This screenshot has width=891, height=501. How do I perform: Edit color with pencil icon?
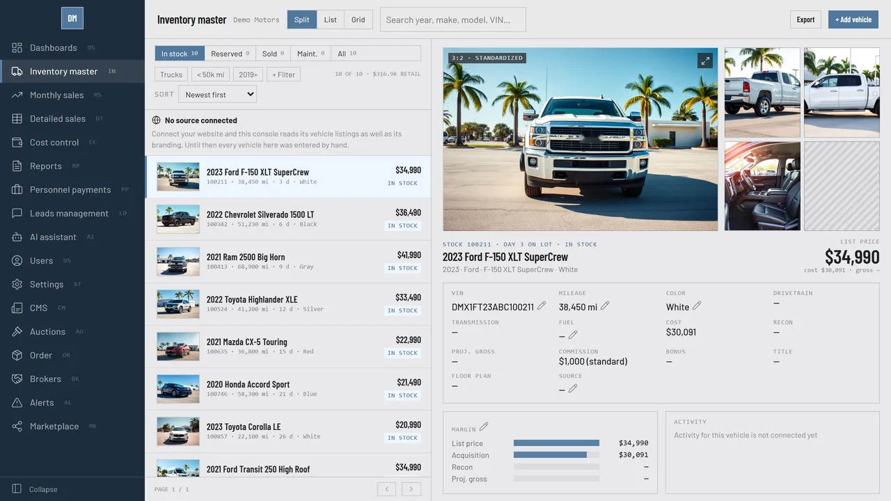click(697, 305)
